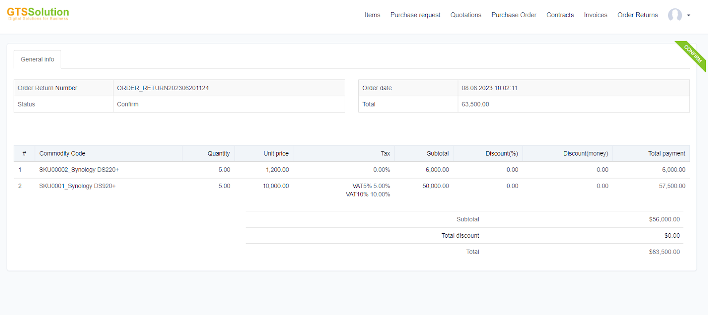Screen dimensions: 708x315
Task: Go to Purchase request page
Action: click(x=415, y=15)
